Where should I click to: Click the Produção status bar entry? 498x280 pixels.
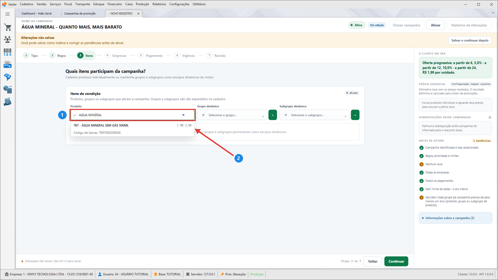tap(257, 274)
